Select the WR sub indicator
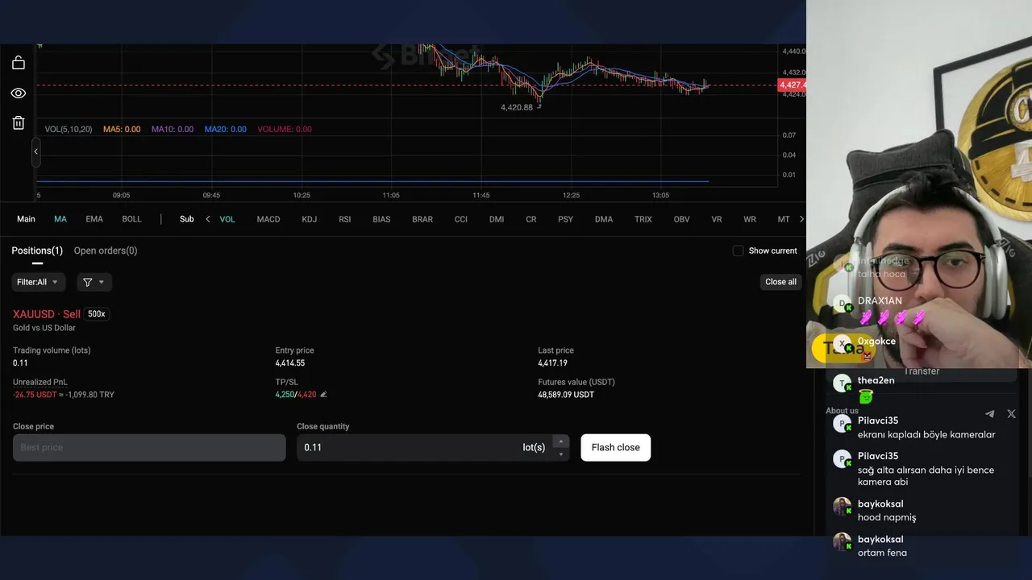Screen dimensions: 1032x580 (x=750, y=219)
